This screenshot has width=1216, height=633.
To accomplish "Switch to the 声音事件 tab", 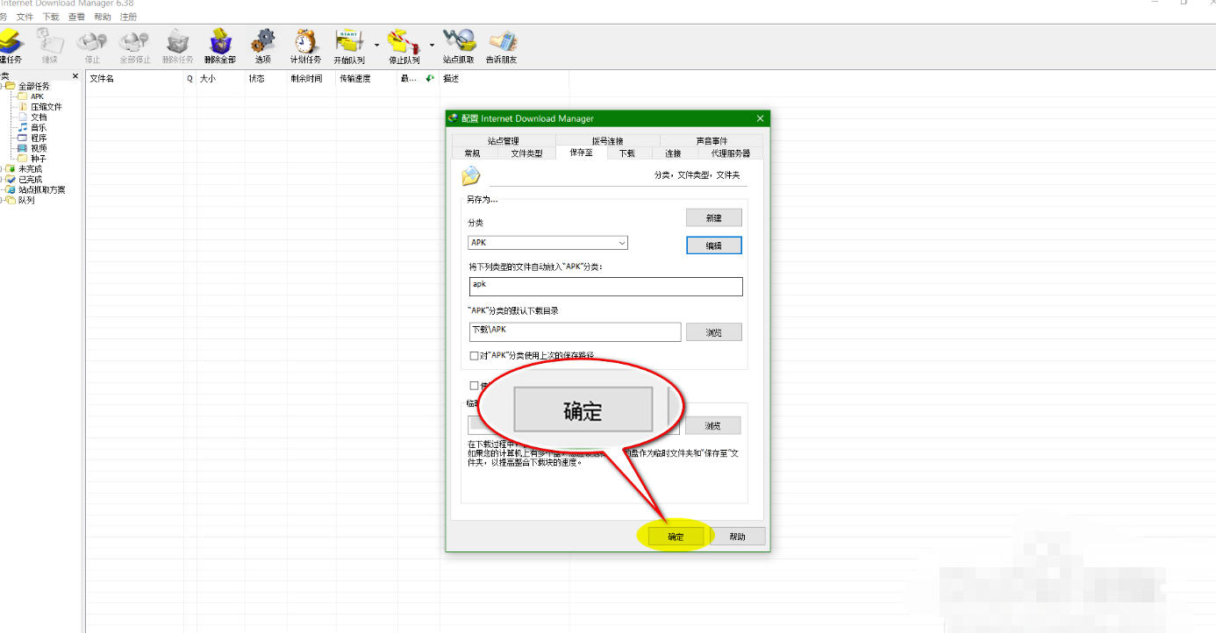I will 712,140.
